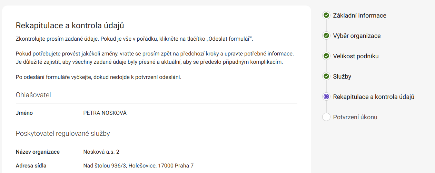The height and width of the screenshot is (173, 435).
Task: Jump to the Velikost podniku step label
Action: tap(356, 56)
